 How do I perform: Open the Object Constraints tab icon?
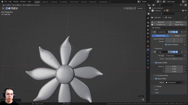[148, 60]
